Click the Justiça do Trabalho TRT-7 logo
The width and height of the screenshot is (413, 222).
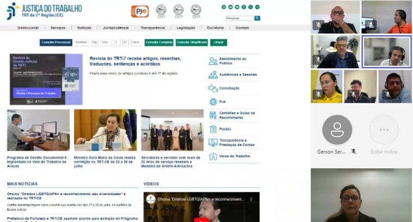pos(44,11)
